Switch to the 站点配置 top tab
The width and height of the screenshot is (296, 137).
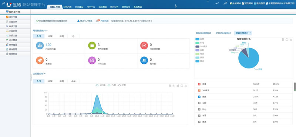click(x=102, y=7)
